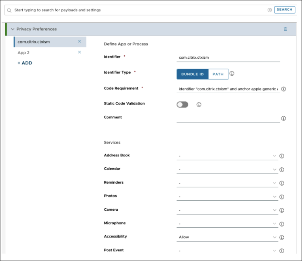This screenshot has height=261, width=302.
Task: Show info for Address Book service
Action: [x=282, y=156]
